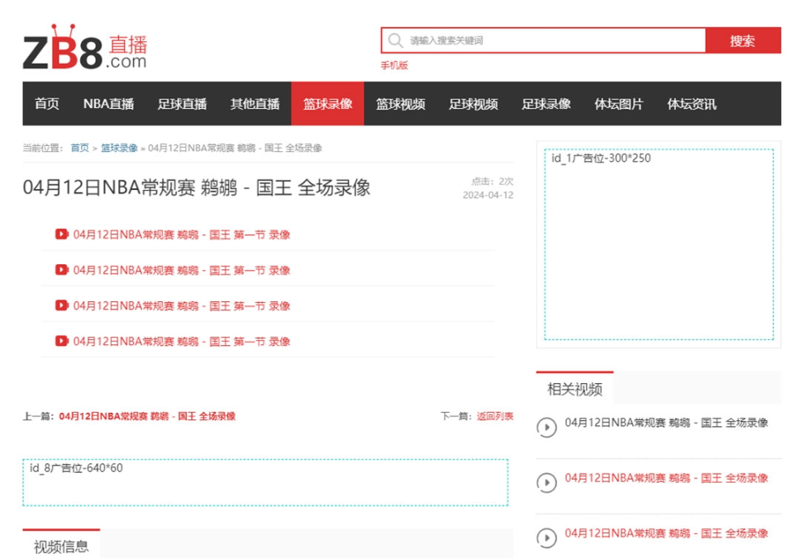Click the 返回列表 return-to-list link
Image resolution: width=800 pixels, height=558 pixels.
494,416
